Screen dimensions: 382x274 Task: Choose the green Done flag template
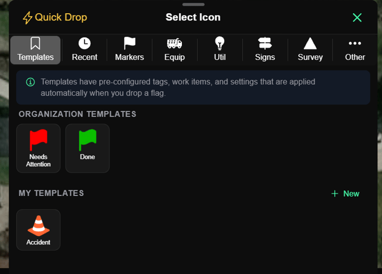point(87,148)
